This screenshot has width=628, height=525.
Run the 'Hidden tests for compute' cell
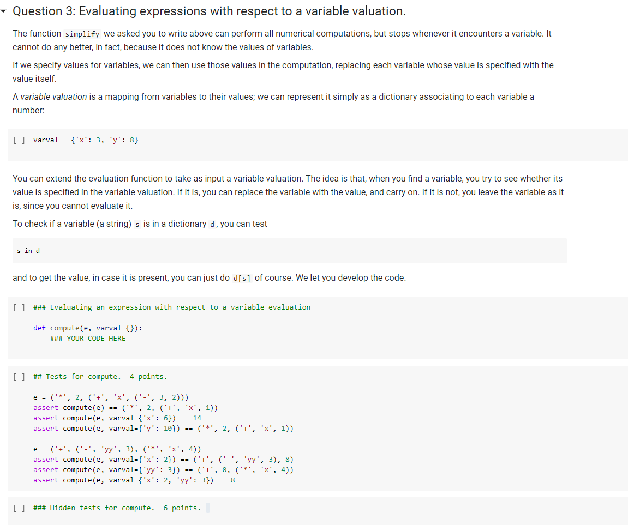[x=19, y=508]
